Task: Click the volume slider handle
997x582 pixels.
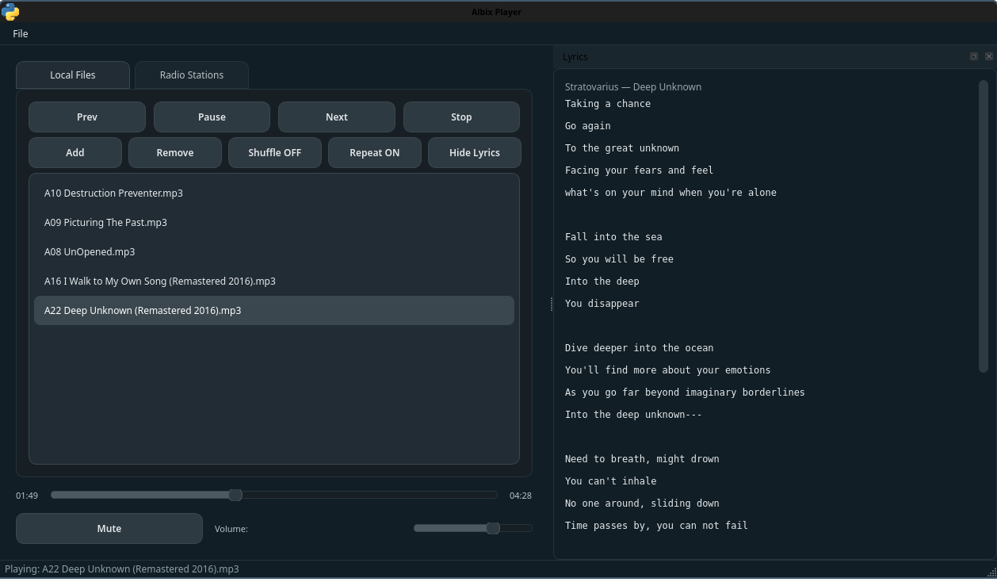Action: tap(493, 528)
